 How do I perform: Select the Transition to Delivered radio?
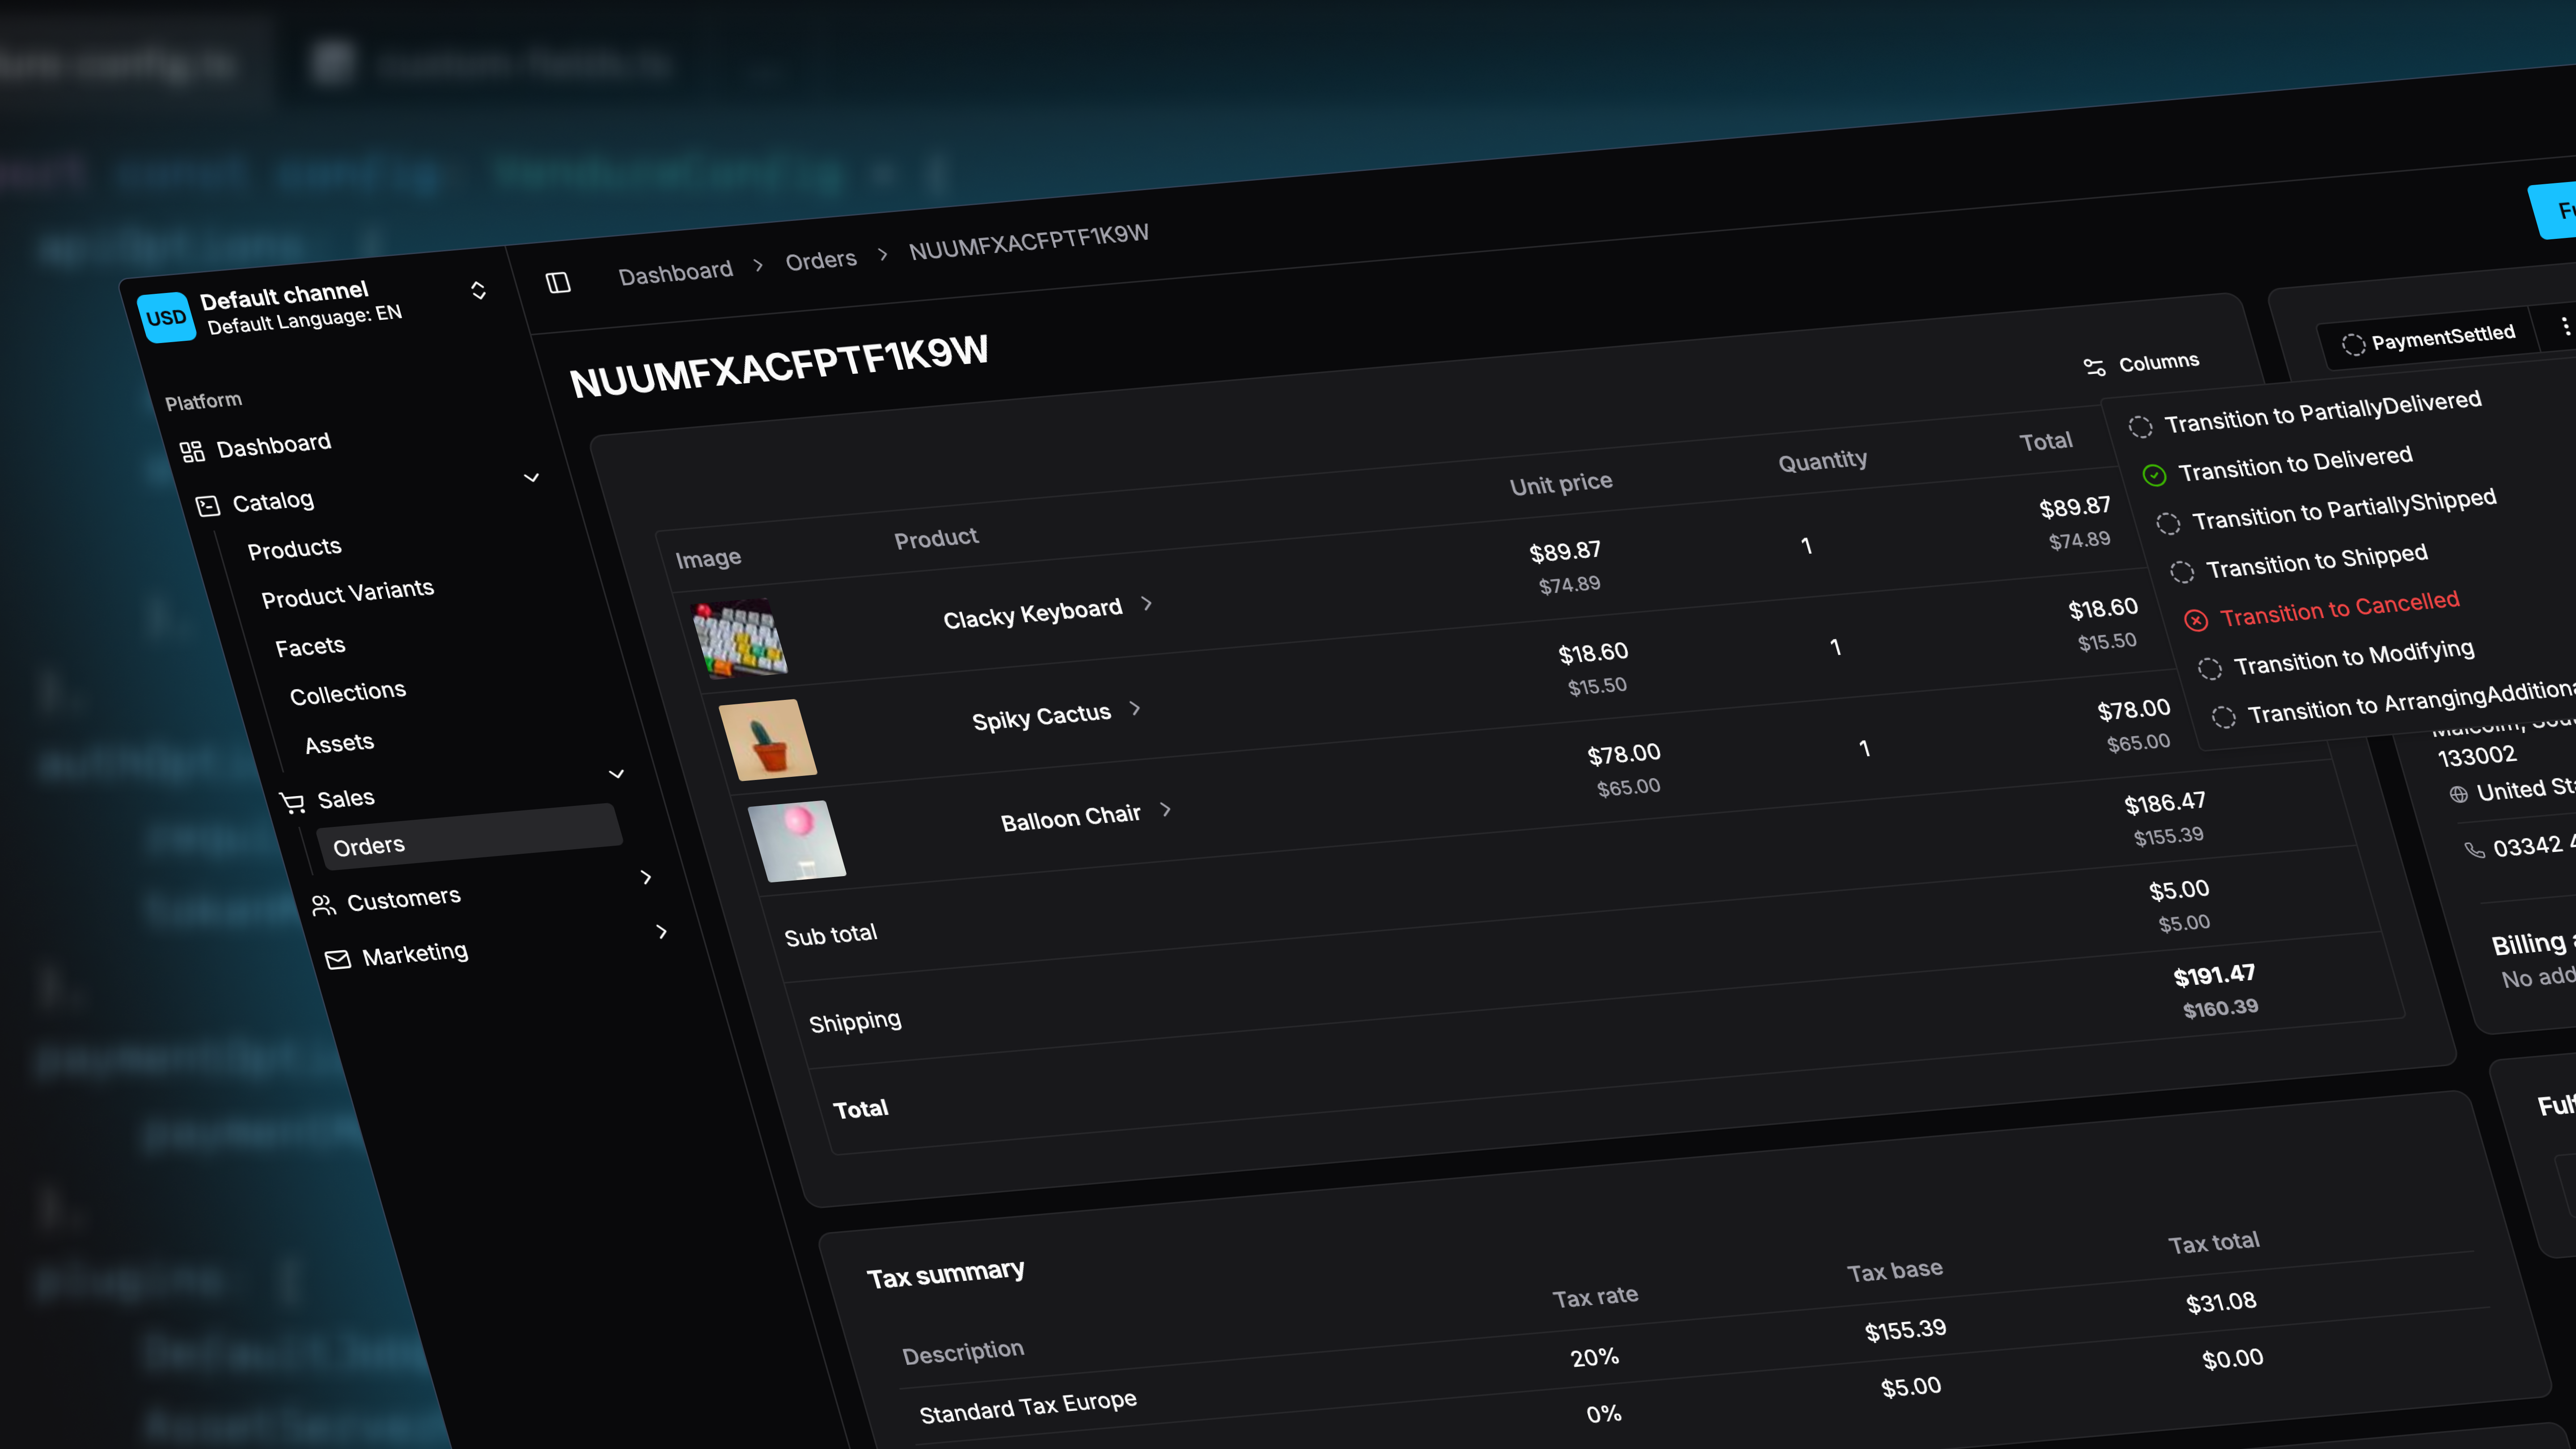[x=2156, y=476]
